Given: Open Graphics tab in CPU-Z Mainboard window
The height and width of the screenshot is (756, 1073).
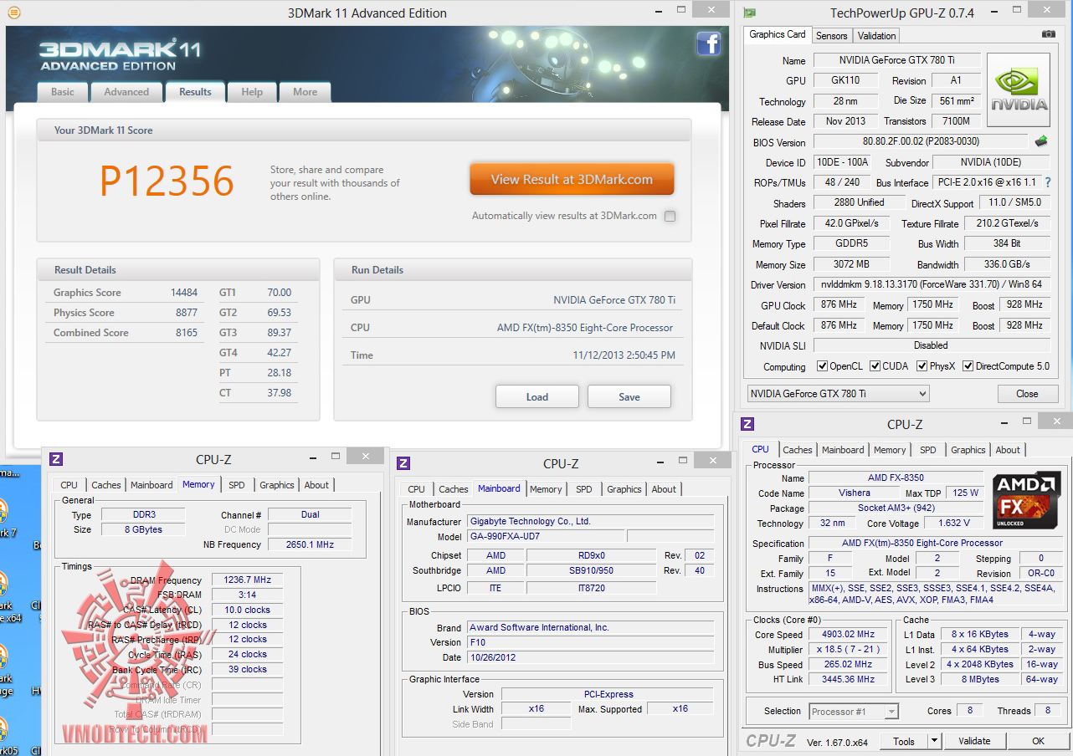Looking at the screenshot, I should click(x=624, y=489).
